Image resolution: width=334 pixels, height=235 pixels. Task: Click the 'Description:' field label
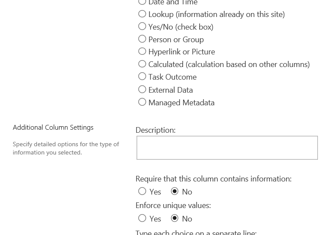click(x=155, y=130)
